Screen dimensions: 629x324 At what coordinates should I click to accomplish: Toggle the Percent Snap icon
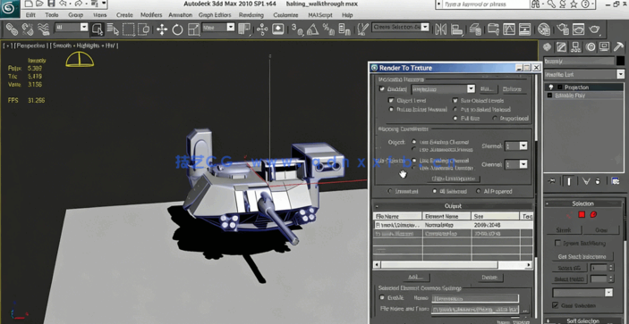click(x=328, y=29)
